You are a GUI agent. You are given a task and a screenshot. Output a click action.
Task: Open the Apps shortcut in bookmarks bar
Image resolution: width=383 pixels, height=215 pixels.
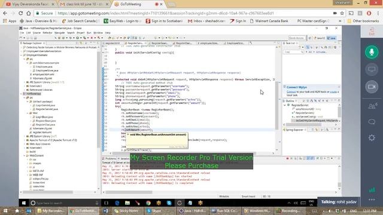(x=10, y=21)
